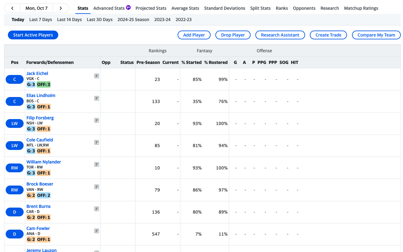The image size is (403, 252).
Task: Change Cole Caufield's LW position slot
Action: (14, 146)
